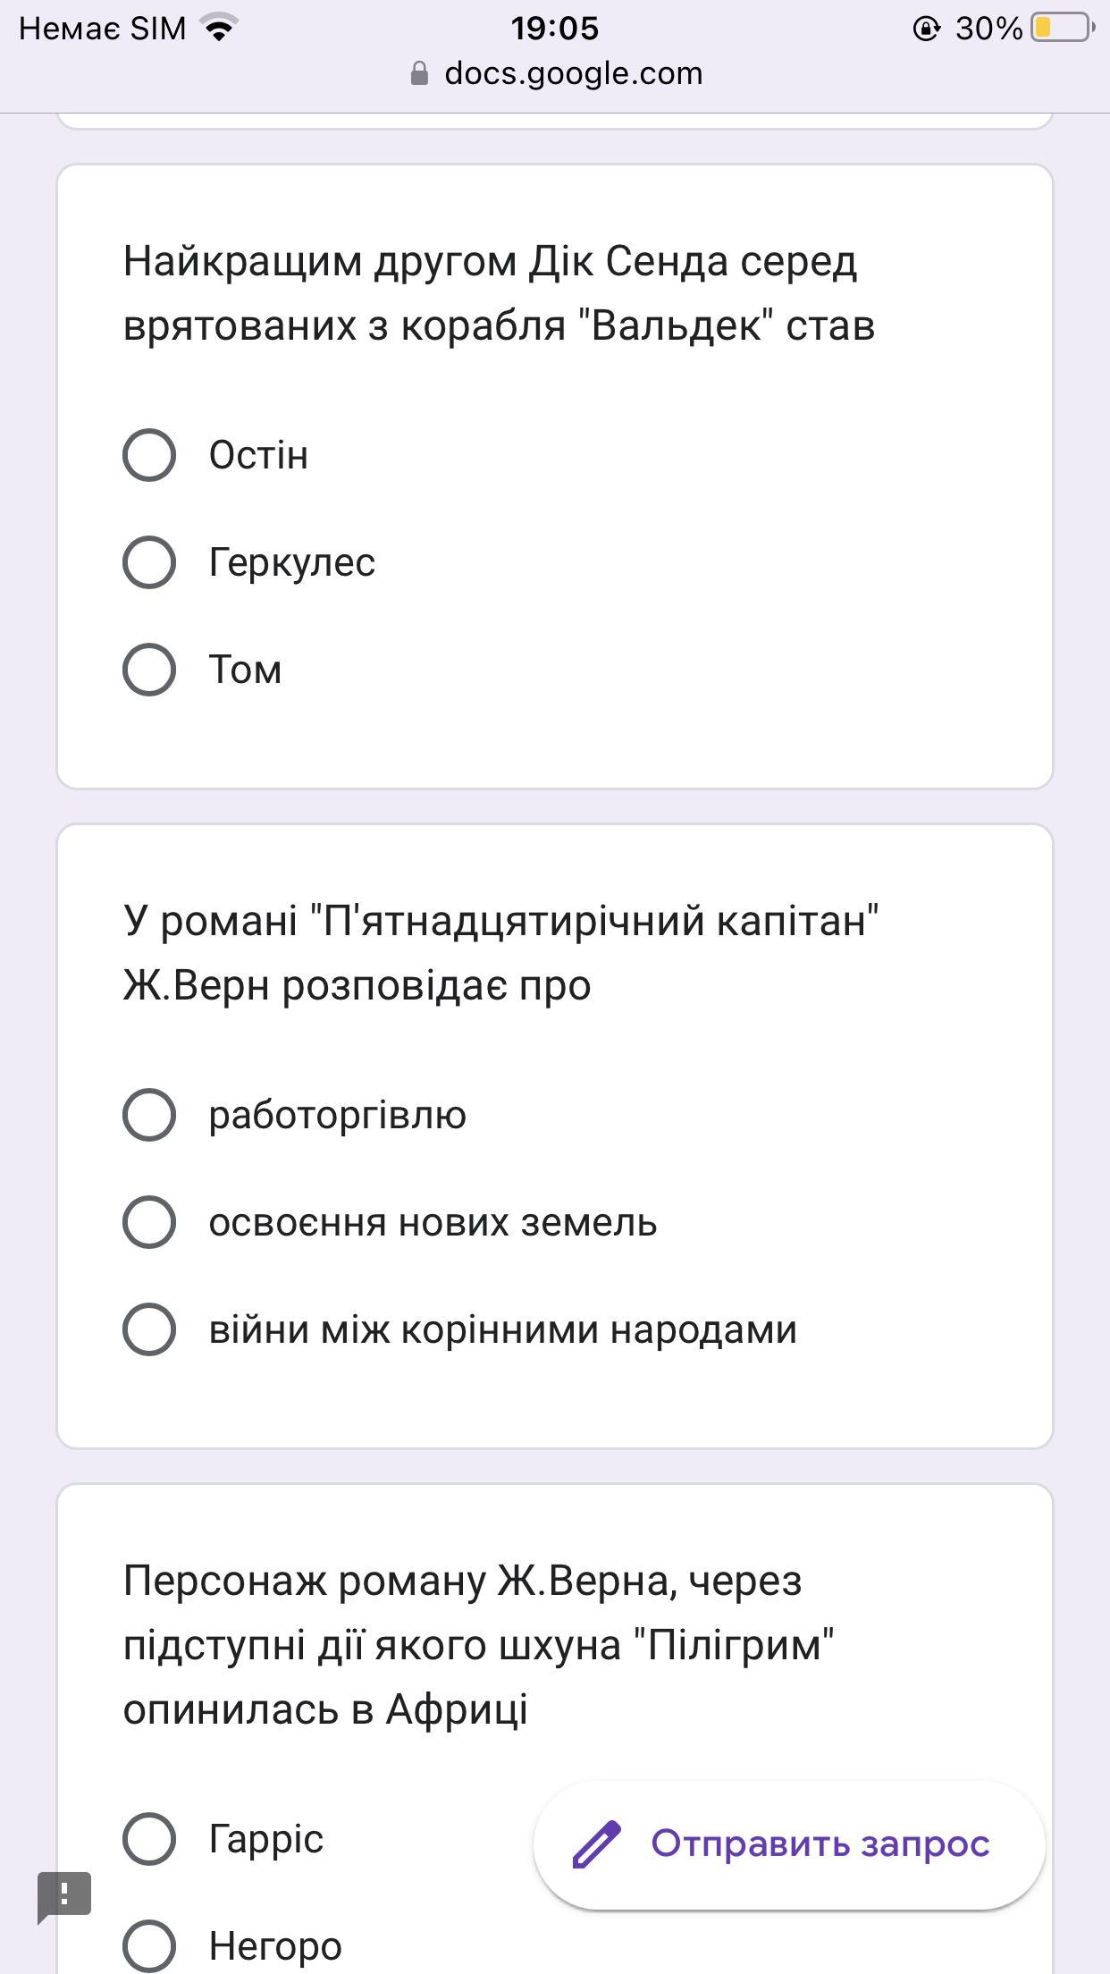The image size is (1110, 1974).
Task: Select the "Остін" radio option
Action: click(x=149, y=455)
